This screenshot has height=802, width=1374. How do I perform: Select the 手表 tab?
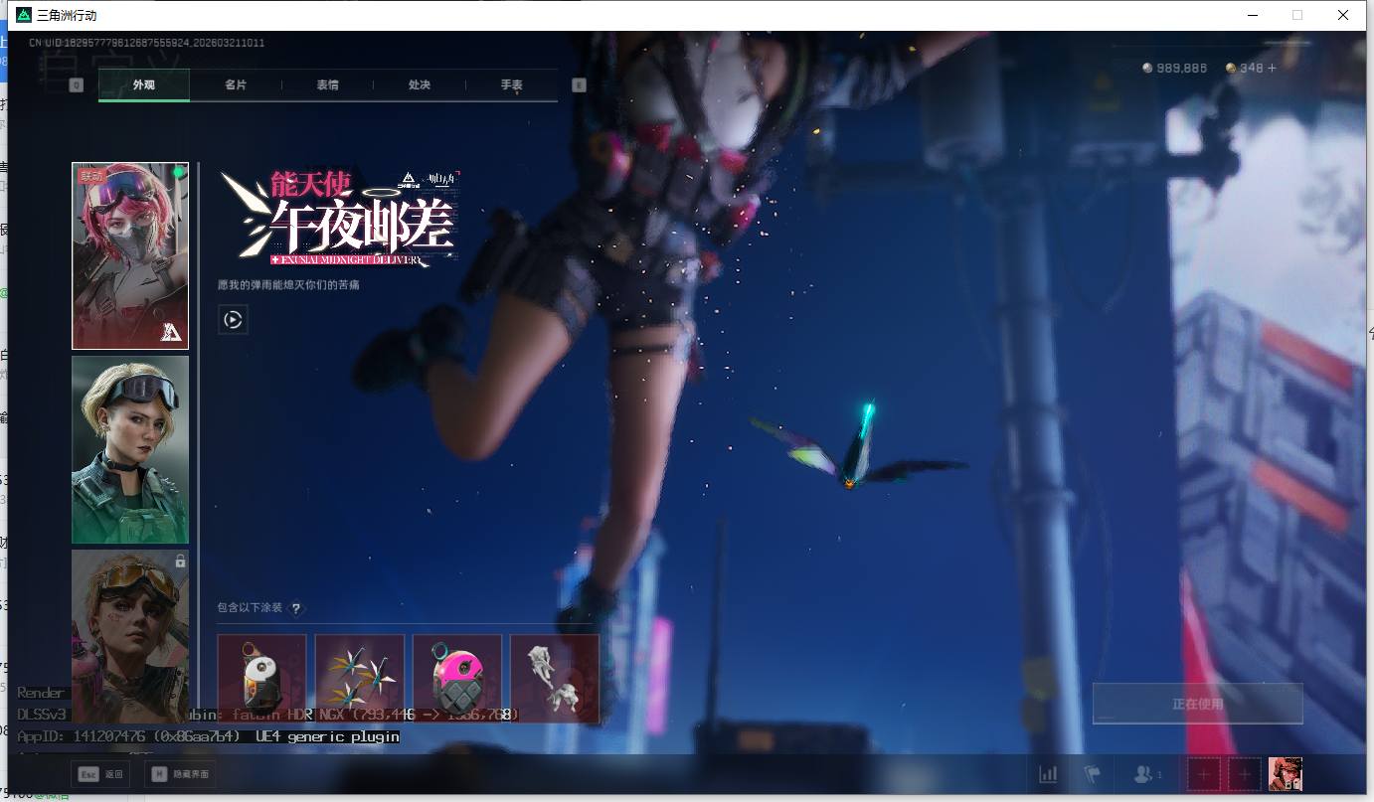(x=511, y=85)
